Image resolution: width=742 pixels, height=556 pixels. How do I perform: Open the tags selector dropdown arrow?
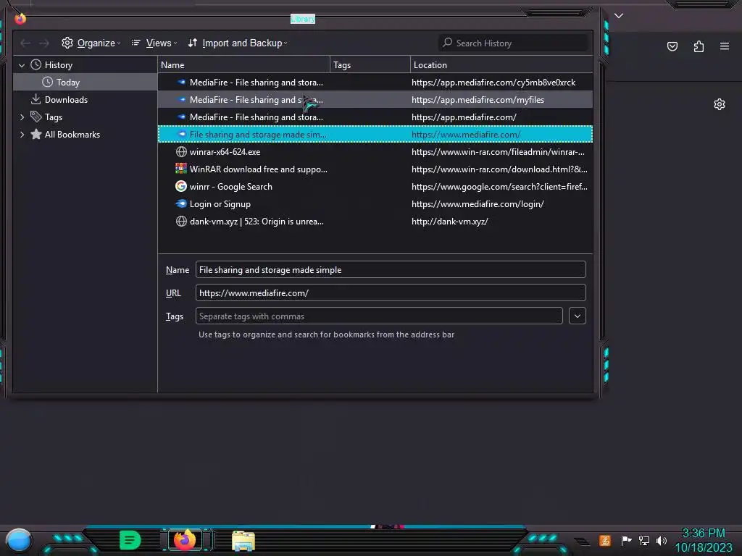[x=578, y=316]
